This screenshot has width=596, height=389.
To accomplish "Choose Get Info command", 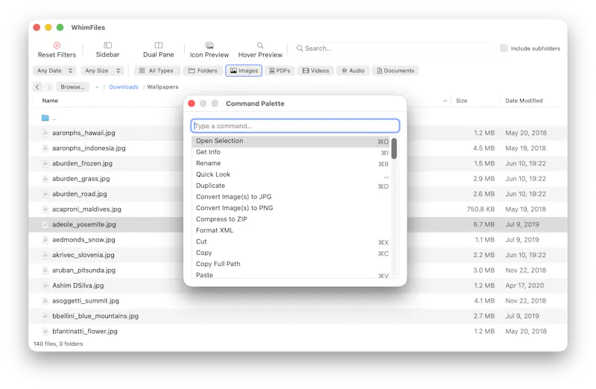I will point(291,152).
